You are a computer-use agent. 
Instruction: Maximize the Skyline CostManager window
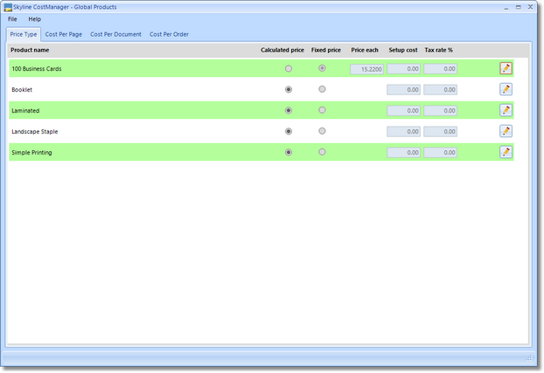[518, 7]
